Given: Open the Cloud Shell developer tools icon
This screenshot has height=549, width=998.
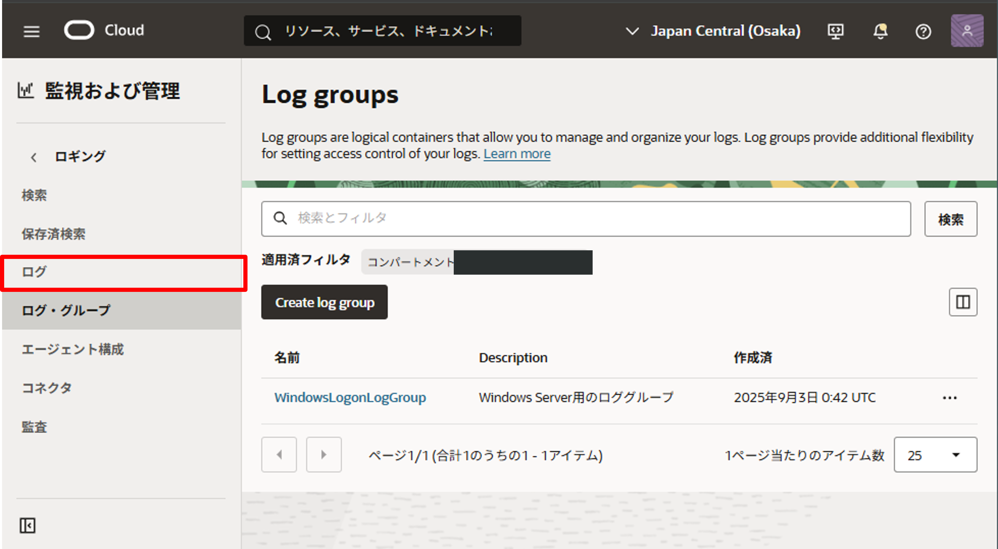Looking at the screenshot, I should pos(835,31).
